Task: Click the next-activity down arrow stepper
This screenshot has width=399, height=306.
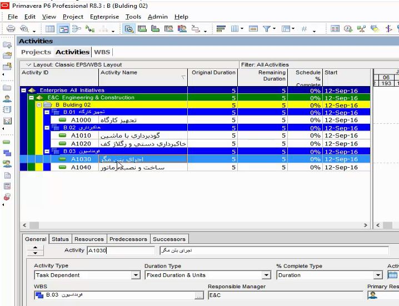Action: (x=35, y=253)
